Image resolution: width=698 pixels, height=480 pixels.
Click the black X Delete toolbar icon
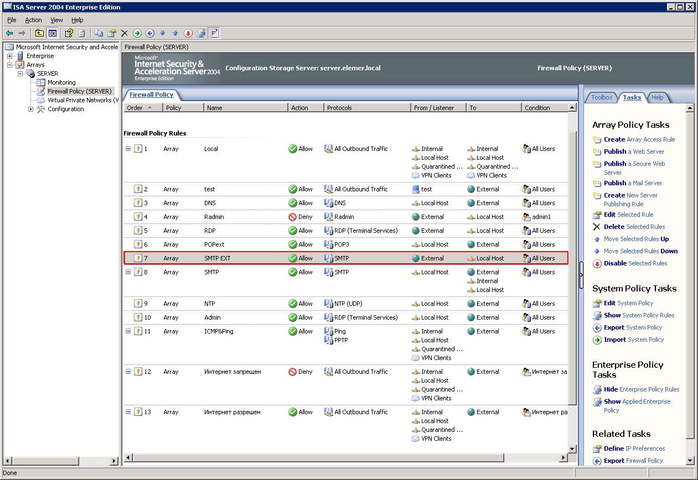125,33
